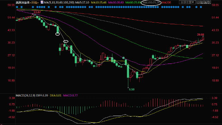
Task: Open the 全部主题 dropdown
Action: click(187, 2)
